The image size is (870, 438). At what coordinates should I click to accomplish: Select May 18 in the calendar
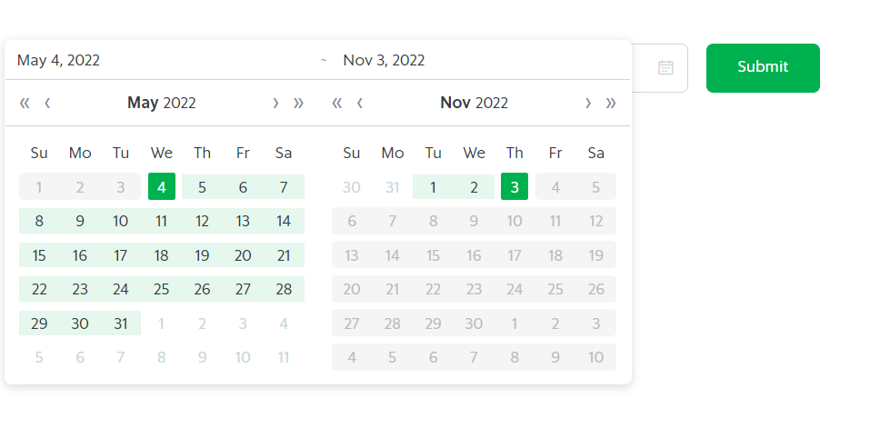tap(162, 255)
